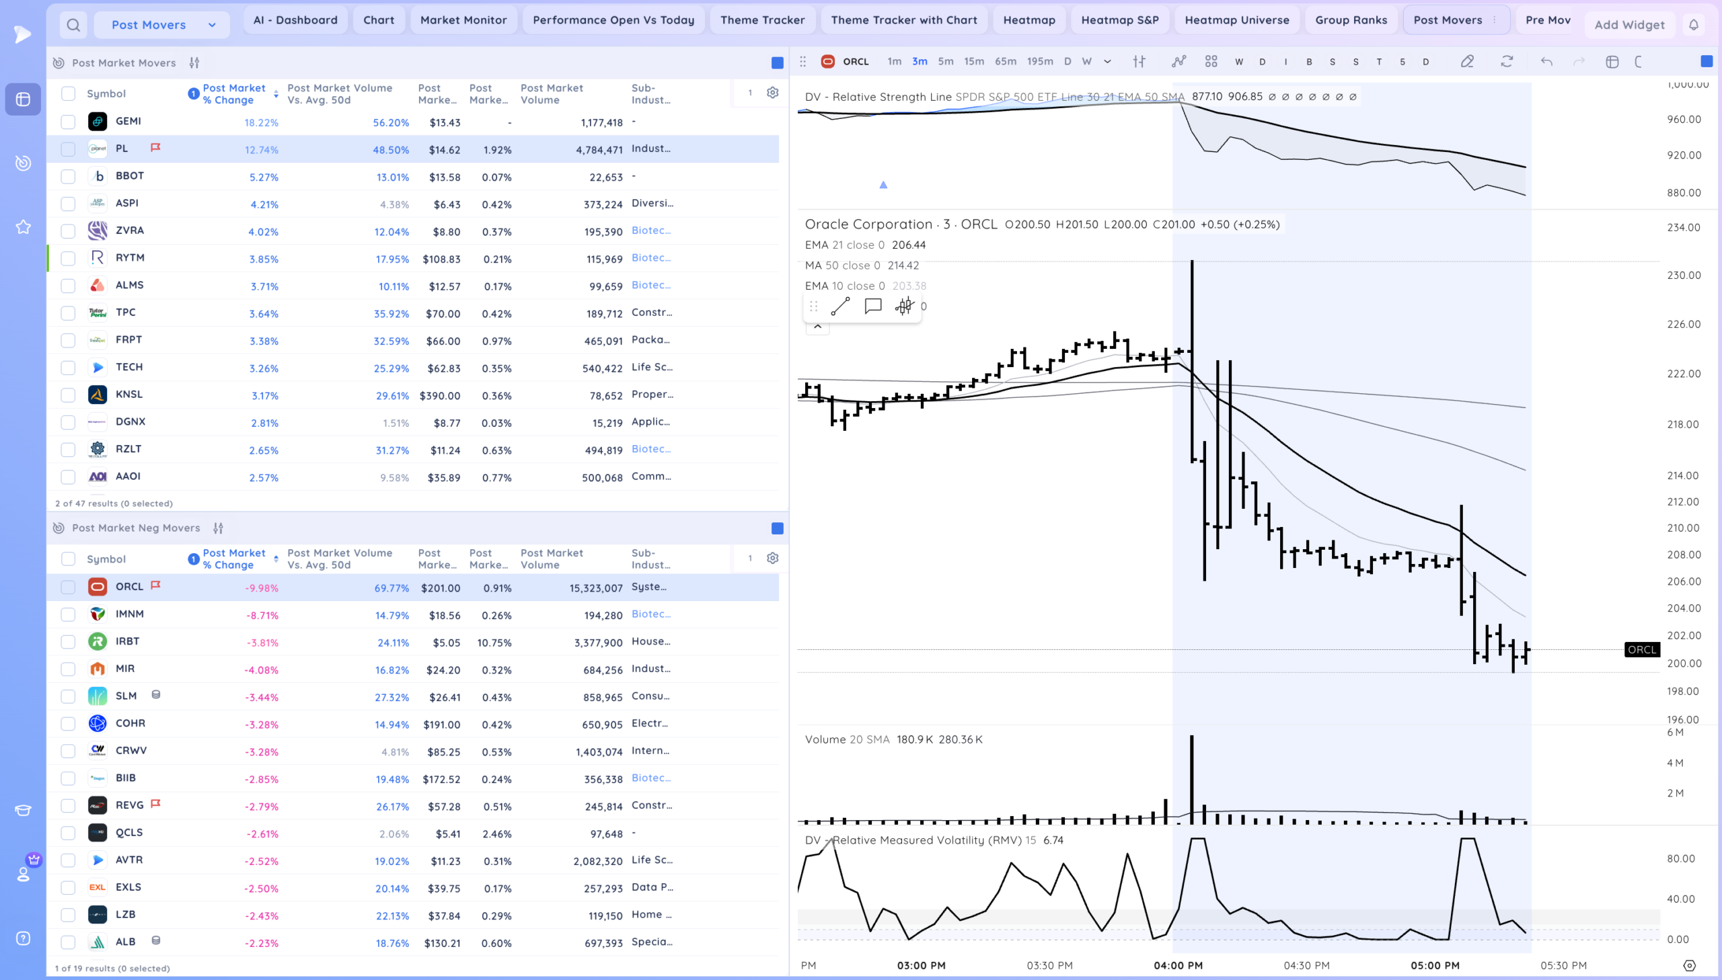
Task: Check the GEMI row checkbox
Action: pyautogui.click(x=68, y=122)
